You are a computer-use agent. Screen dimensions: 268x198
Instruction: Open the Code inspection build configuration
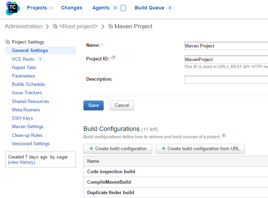click(x=111, y=171)
